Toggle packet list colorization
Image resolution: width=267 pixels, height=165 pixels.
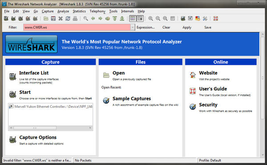(x=133, y=19)
